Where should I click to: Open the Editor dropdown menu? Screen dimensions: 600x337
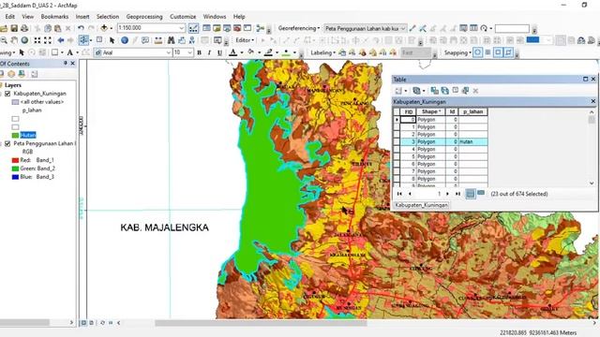pos(245,40)
